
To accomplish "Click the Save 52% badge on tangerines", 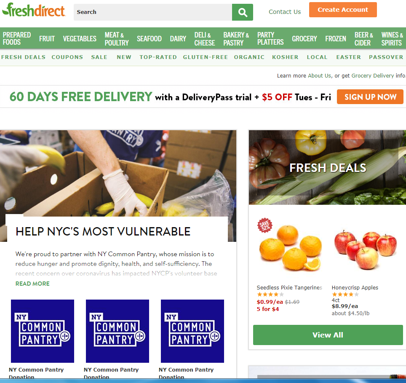I will coord(264,225).
